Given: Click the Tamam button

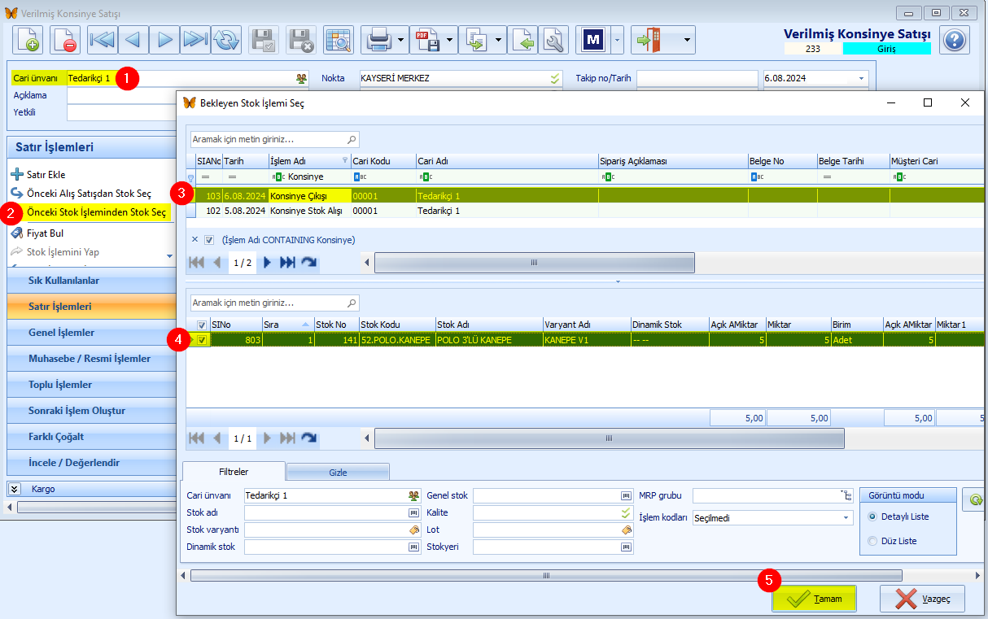Looking at the screenshot, I should pos(813,599).
